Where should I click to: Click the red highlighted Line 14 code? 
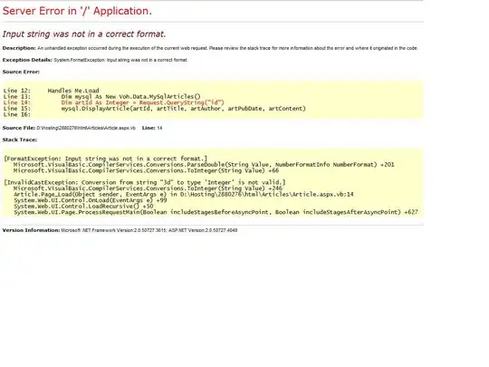pyautogui.click(x=114, y=102)
